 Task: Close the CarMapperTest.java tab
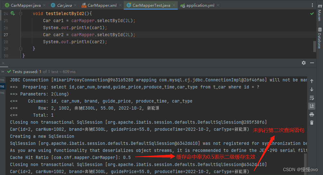coord(174,5)
